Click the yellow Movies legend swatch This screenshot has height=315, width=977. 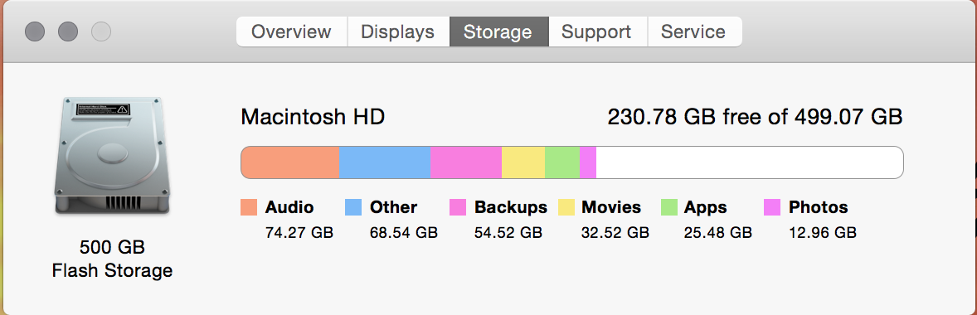(566, 207)
